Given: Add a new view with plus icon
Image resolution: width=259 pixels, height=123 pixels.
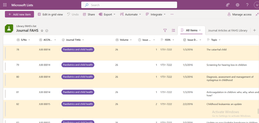Looking at the screenshot, I should click(x=254, y=30).
